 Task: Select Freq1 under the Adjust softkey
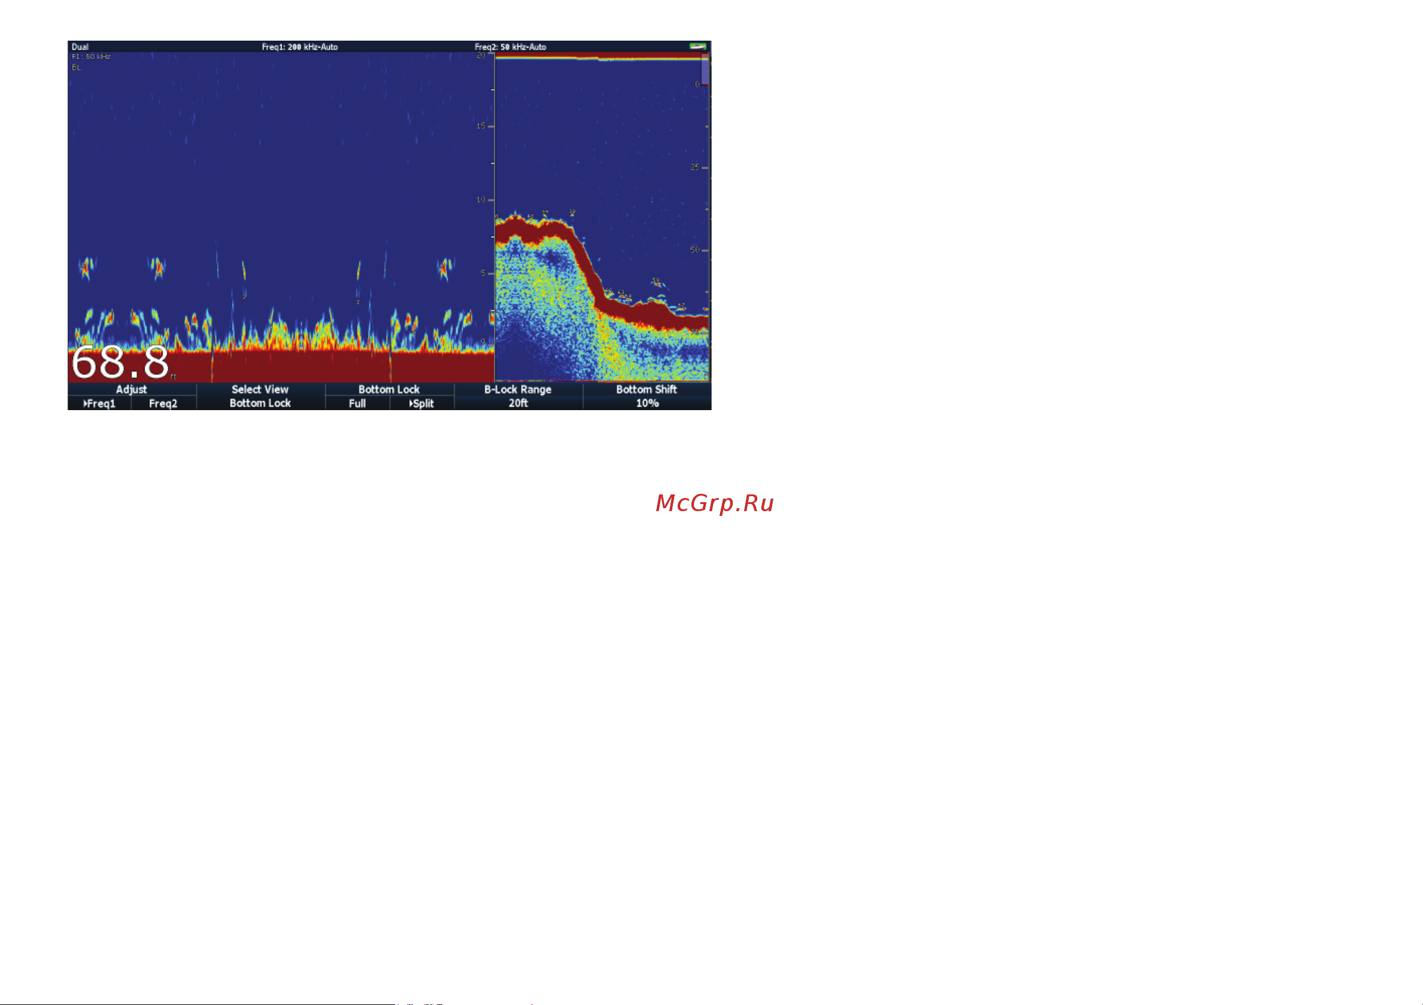pyautogui.click(x=100, y=404)
